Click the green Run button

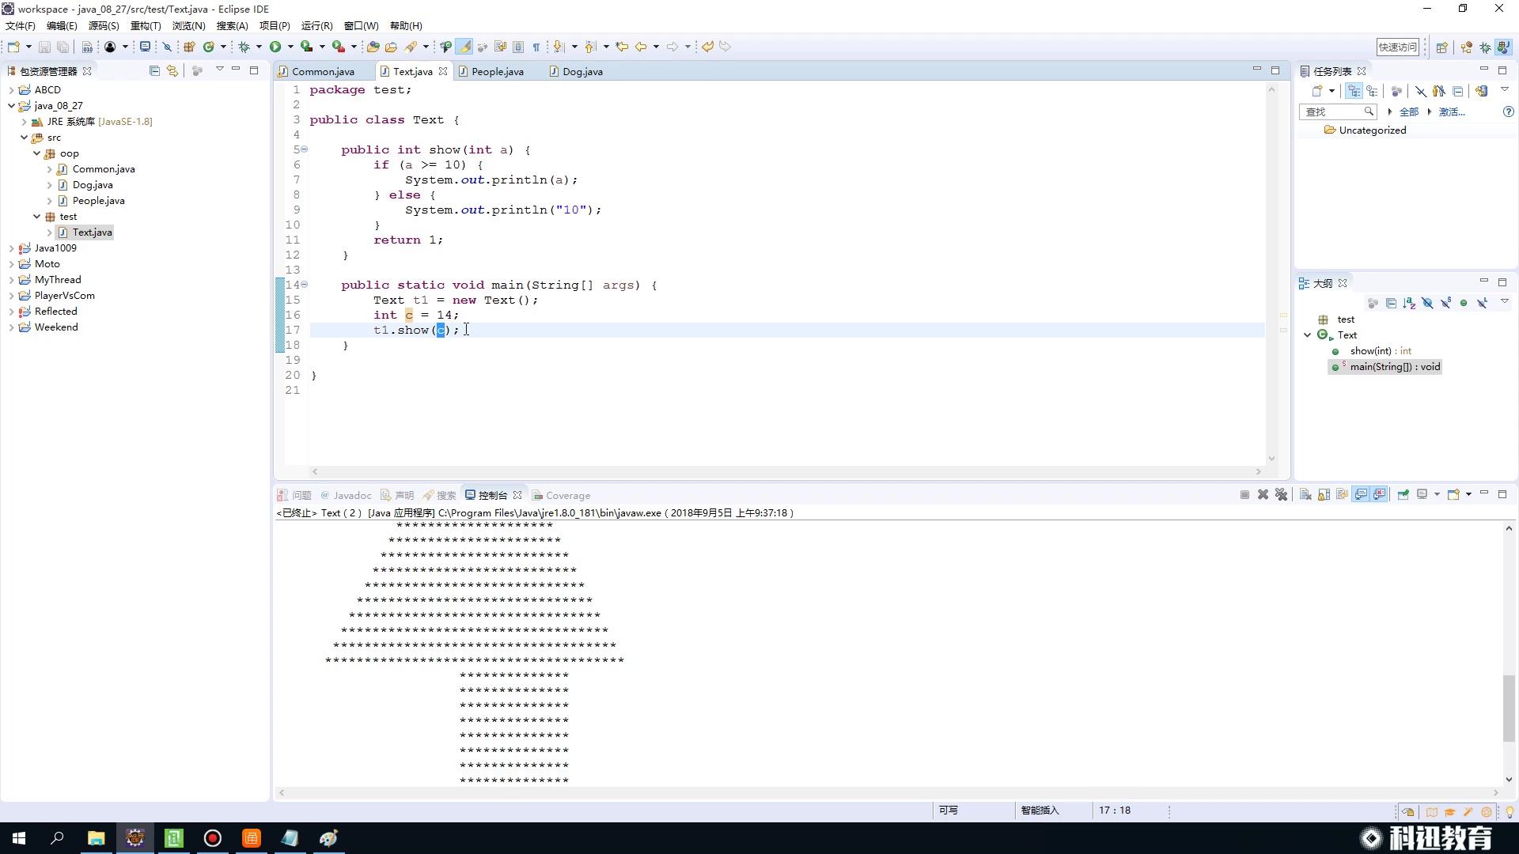coord(275,47)
